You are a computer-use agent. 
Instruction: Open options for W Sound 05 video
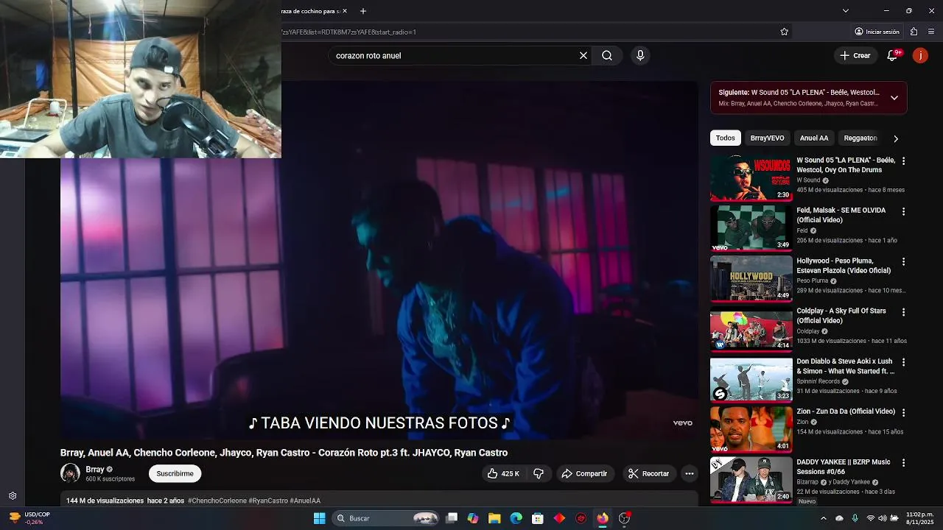click(903, 161)
